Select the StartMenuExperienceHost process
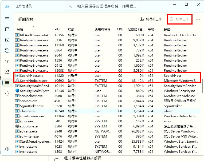Screen dimensions: 204x161 pos(107,141)
